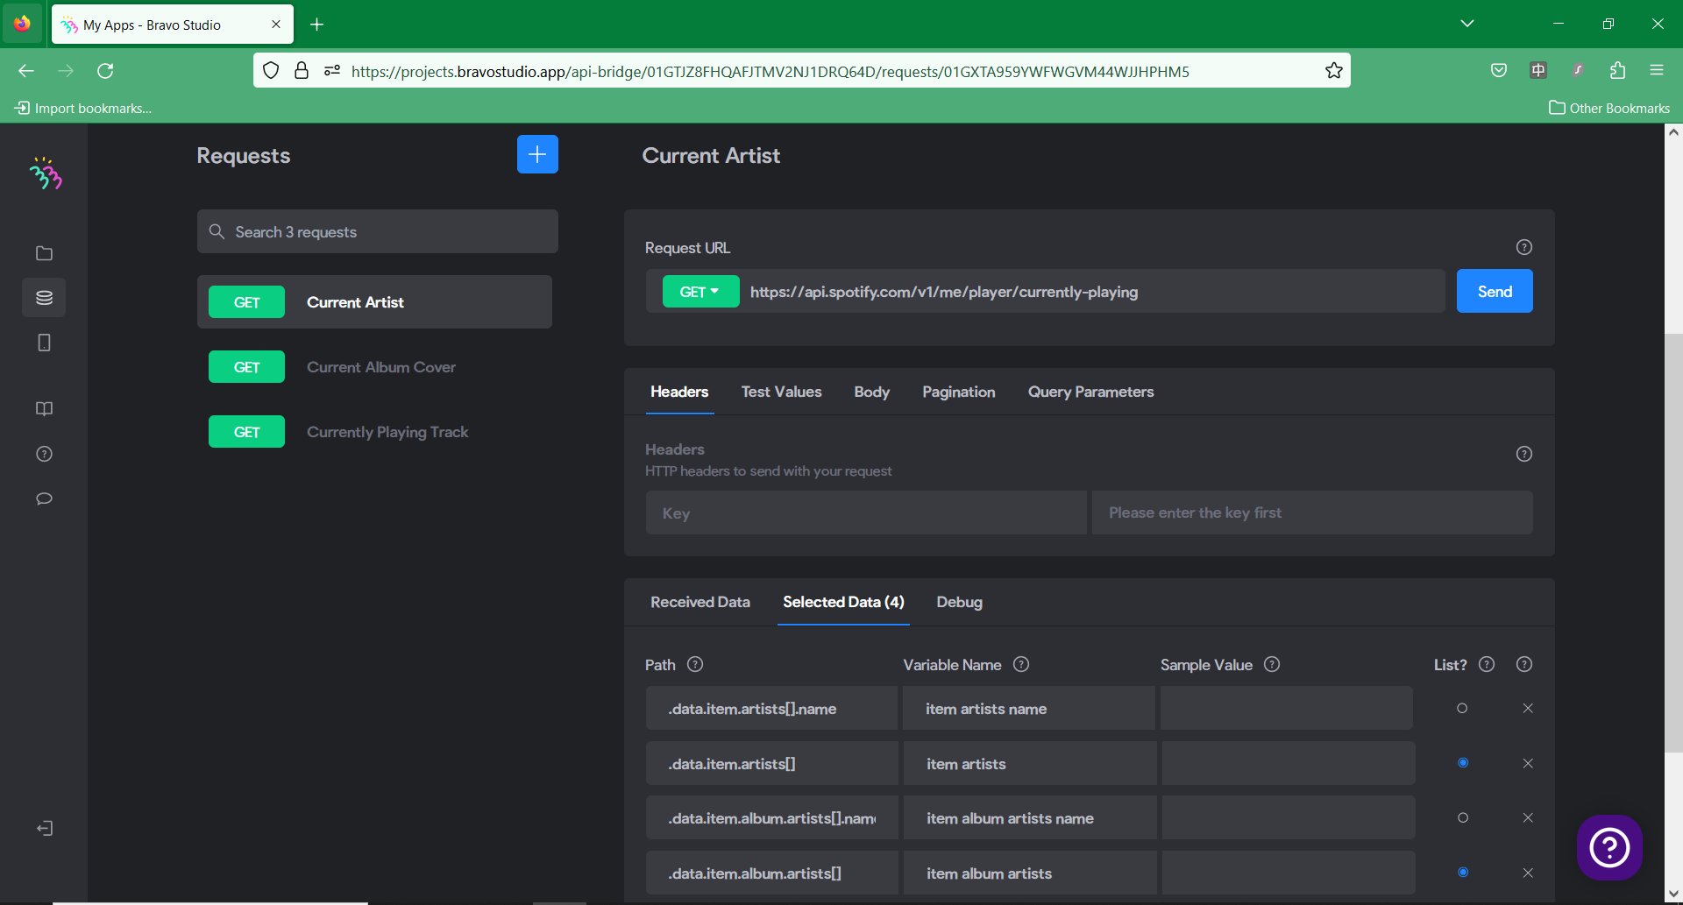Open the purple help chat widget
The width and height of the screenshot is (1683, 905).
pos(1609,847)
